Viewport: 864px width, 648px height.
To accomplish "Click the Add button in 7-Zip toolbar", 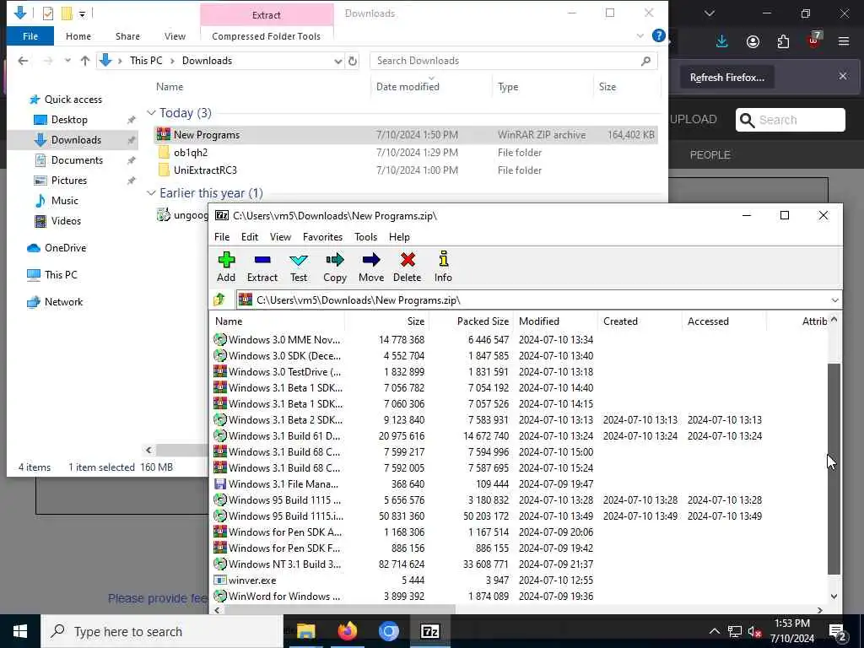I will coord(226,267).
